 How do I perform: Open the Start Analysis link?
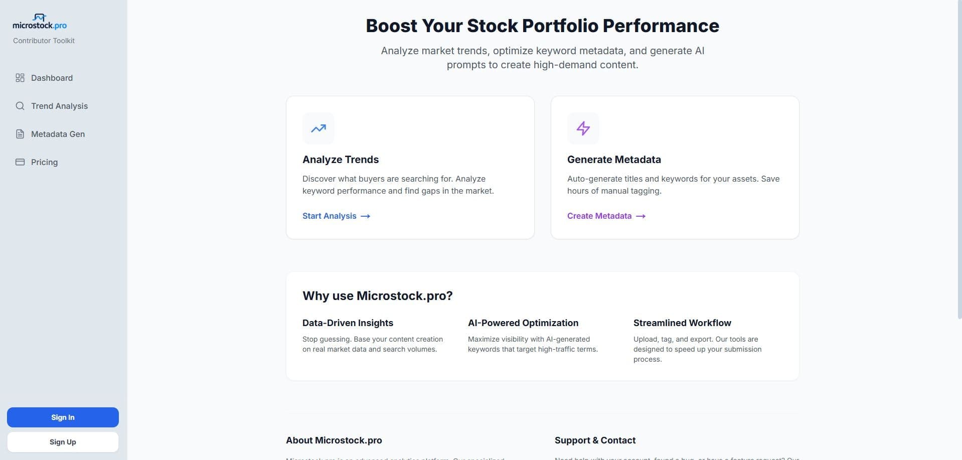point(329,216)
